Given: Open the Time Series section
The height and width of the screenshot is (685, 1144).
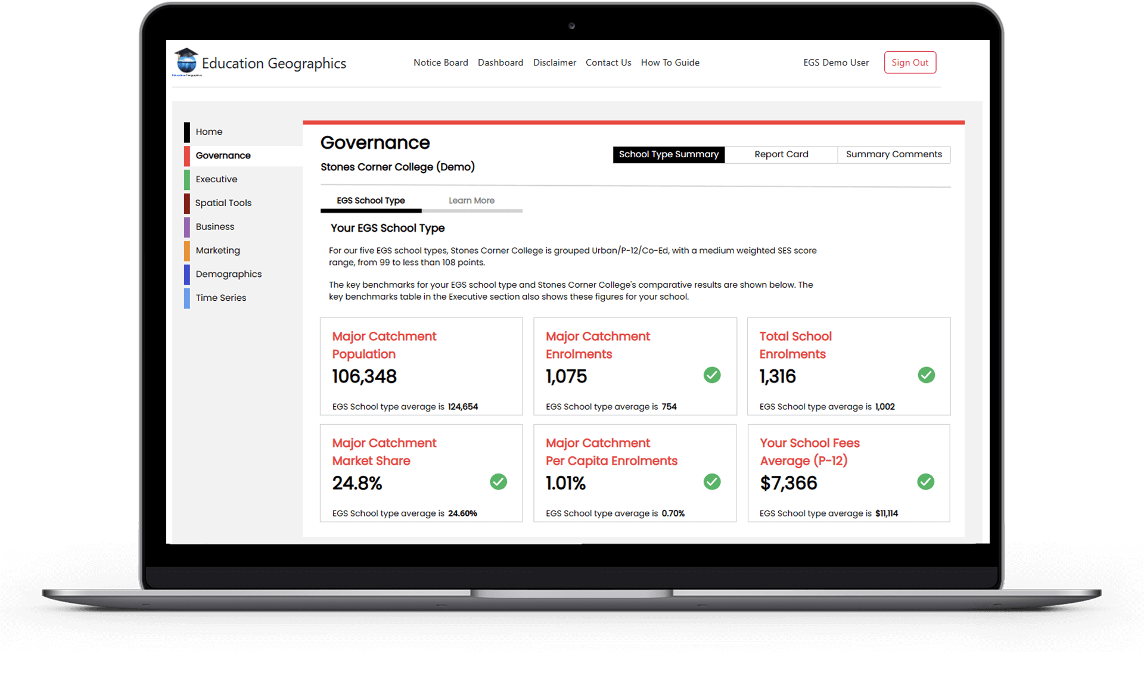Looking at the screenshot, I should click(x=220, y=298).
